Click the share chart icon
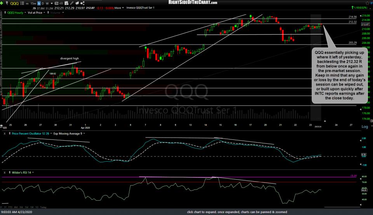373x215 pixels. (82, 3)
